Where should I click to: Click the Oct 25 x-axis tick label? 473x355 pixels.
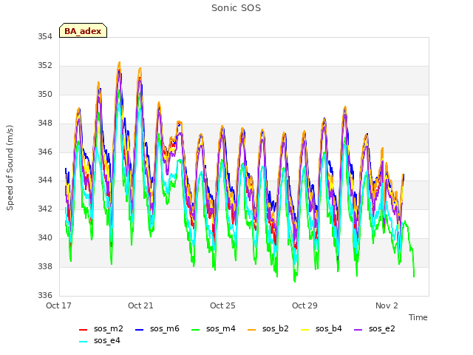(222, 305)
